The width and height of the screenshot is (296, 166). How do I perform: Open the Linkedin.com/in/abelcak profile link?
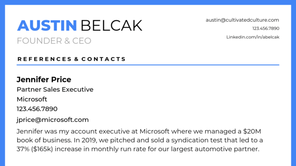click(x=253, y=37)
